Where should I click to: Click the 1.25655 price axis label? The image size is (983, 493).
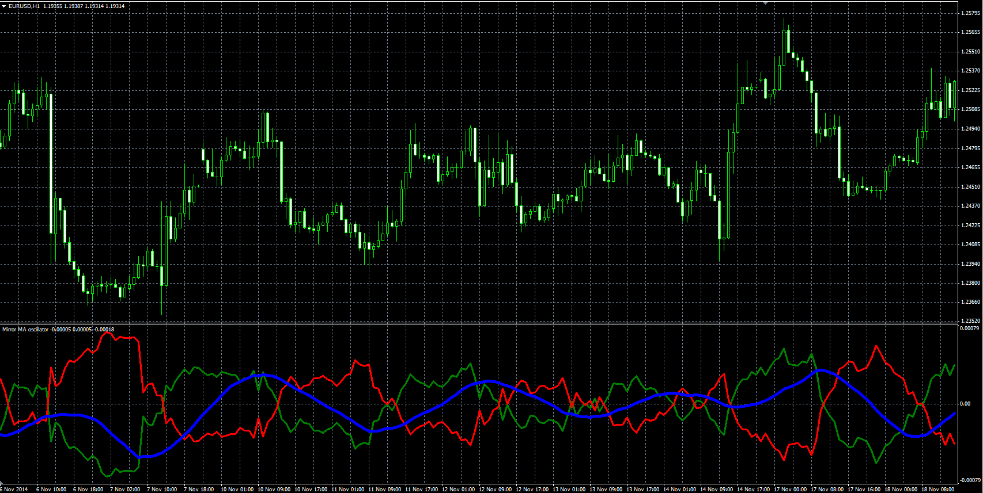coord(971,32)
